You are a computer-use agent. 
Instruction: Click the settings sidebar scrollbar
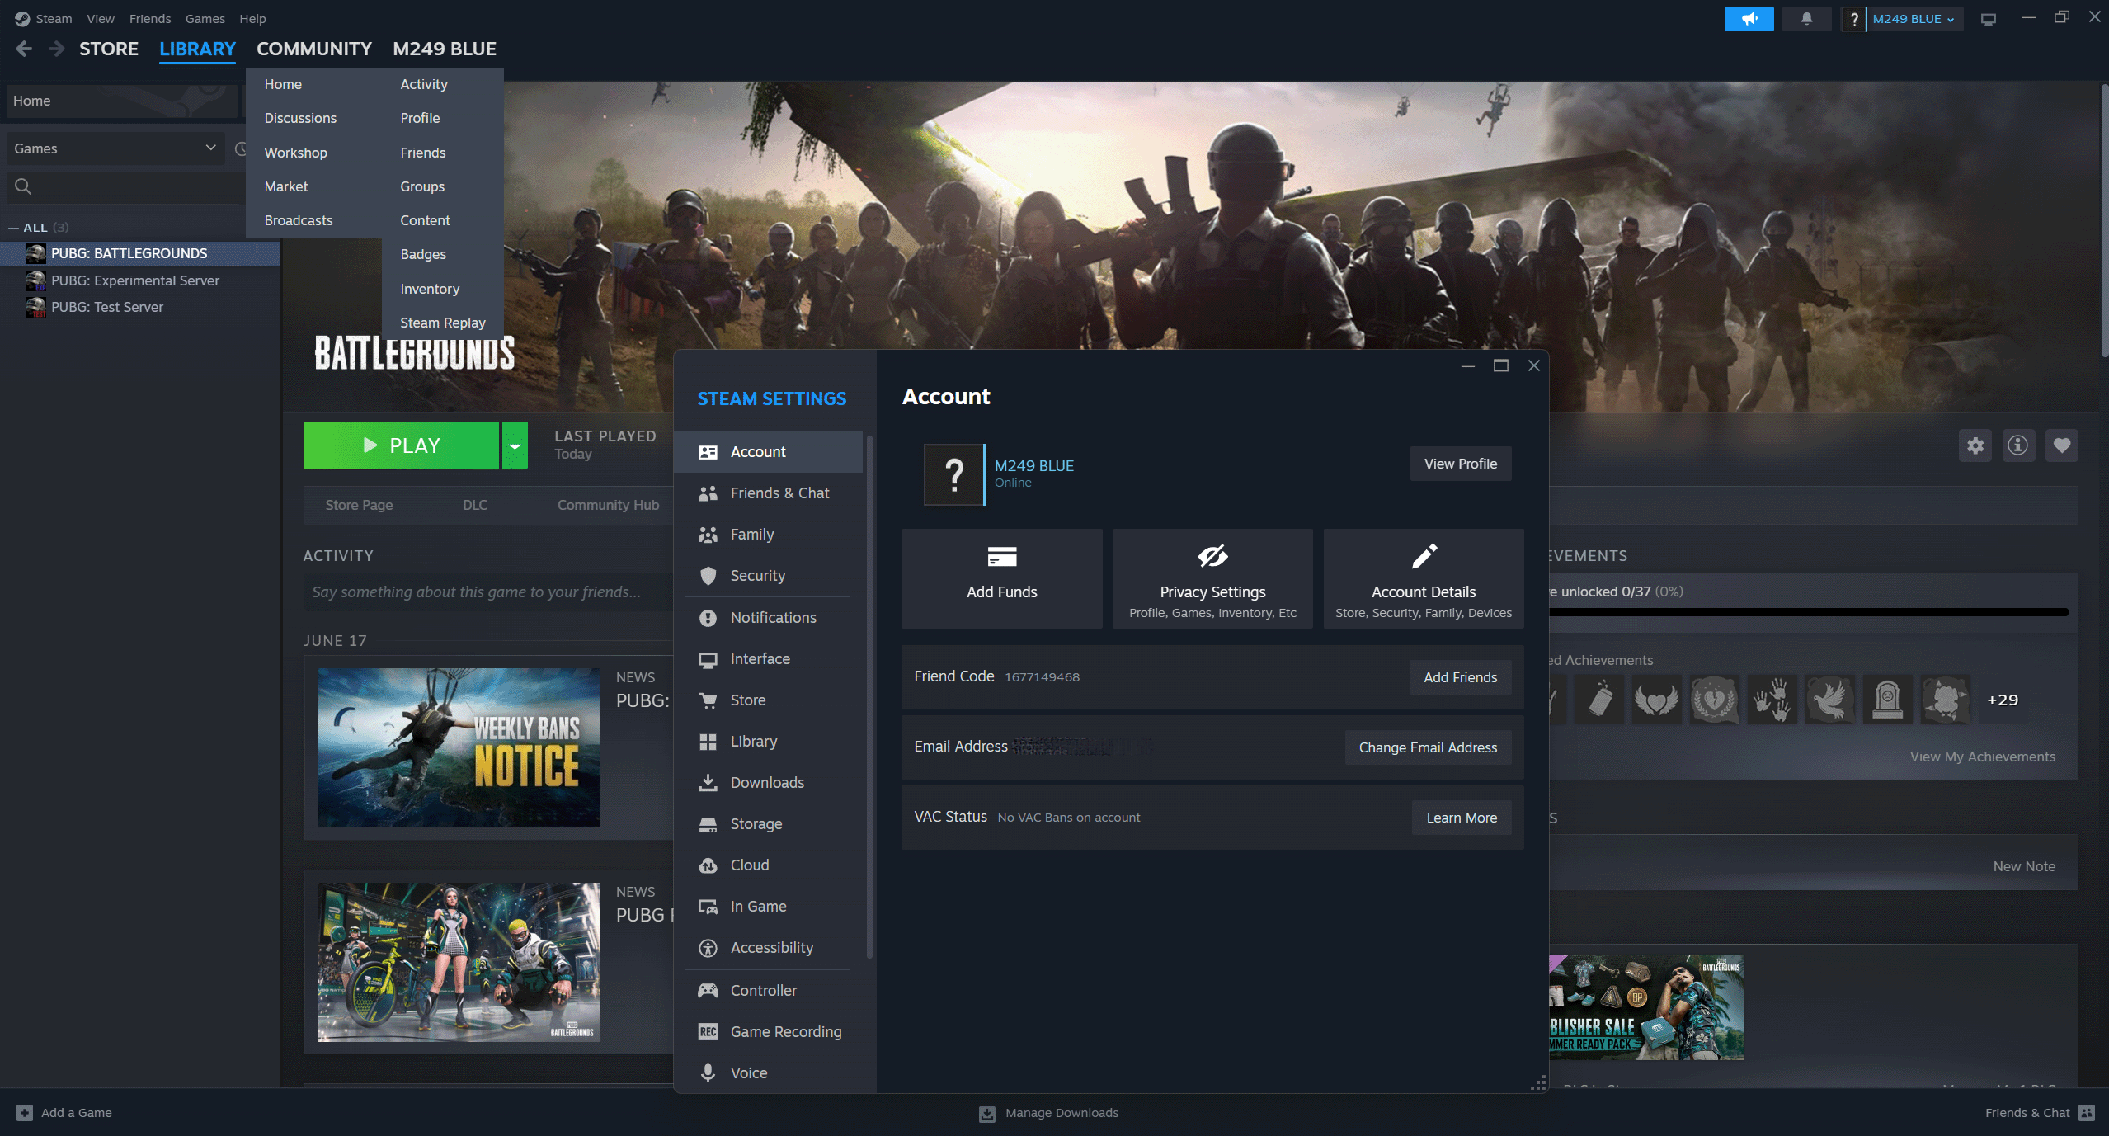869,697
